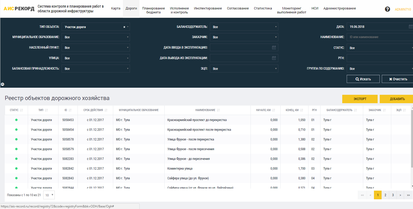The height and width of the screenshot is (209, 413).
Task: Click the Очистить button
Action: click(397, 79)
